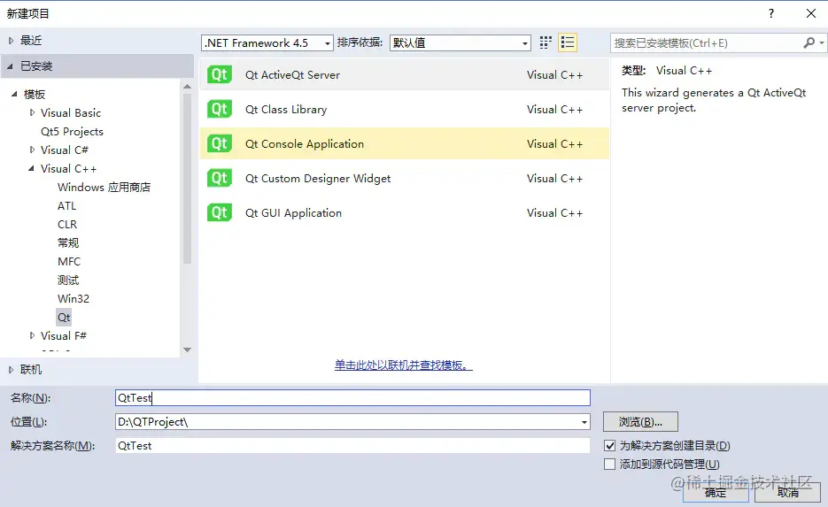Click the tree scrollbar down arrow
Viewport: 828px width, 507px height.
(x=187, y=350)
